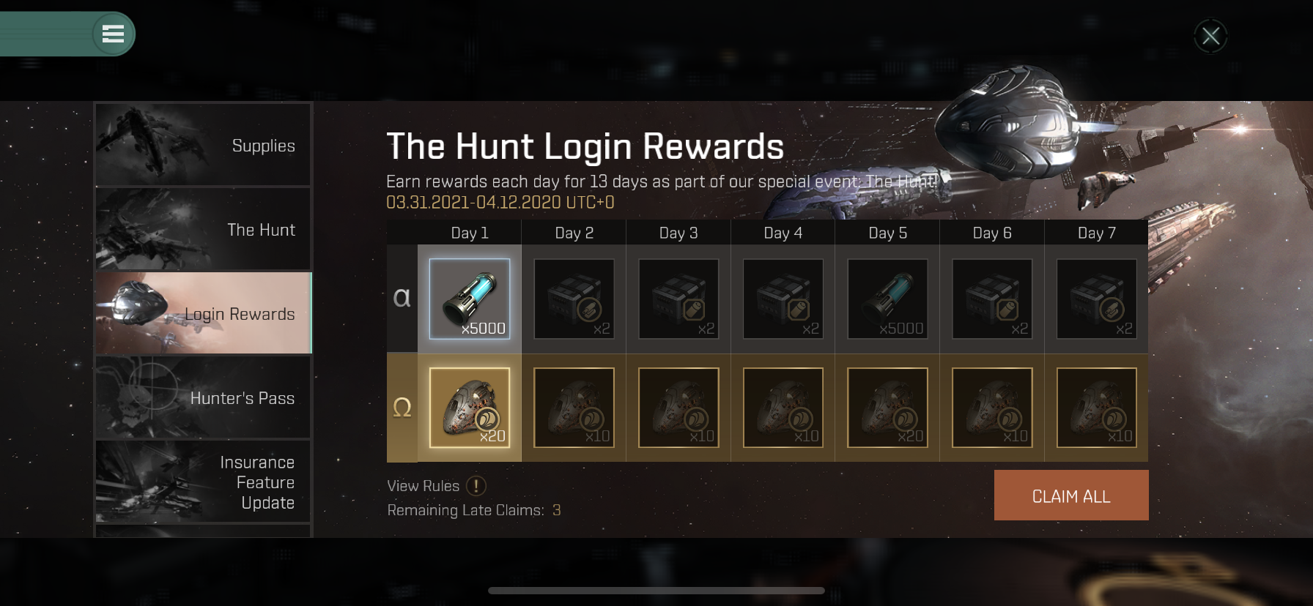
Task: Click the CLAIM ALL button
Action: 1071,495
